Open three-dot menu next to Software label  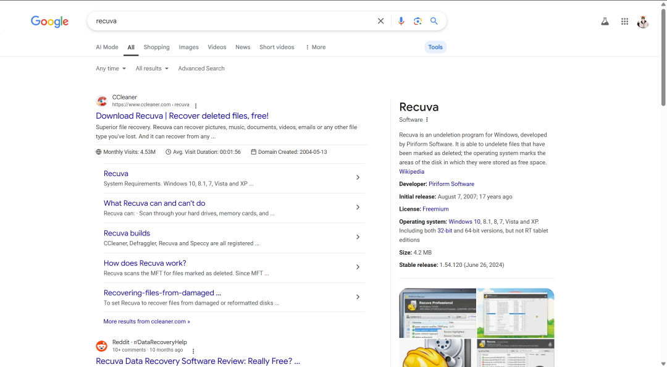427,120
